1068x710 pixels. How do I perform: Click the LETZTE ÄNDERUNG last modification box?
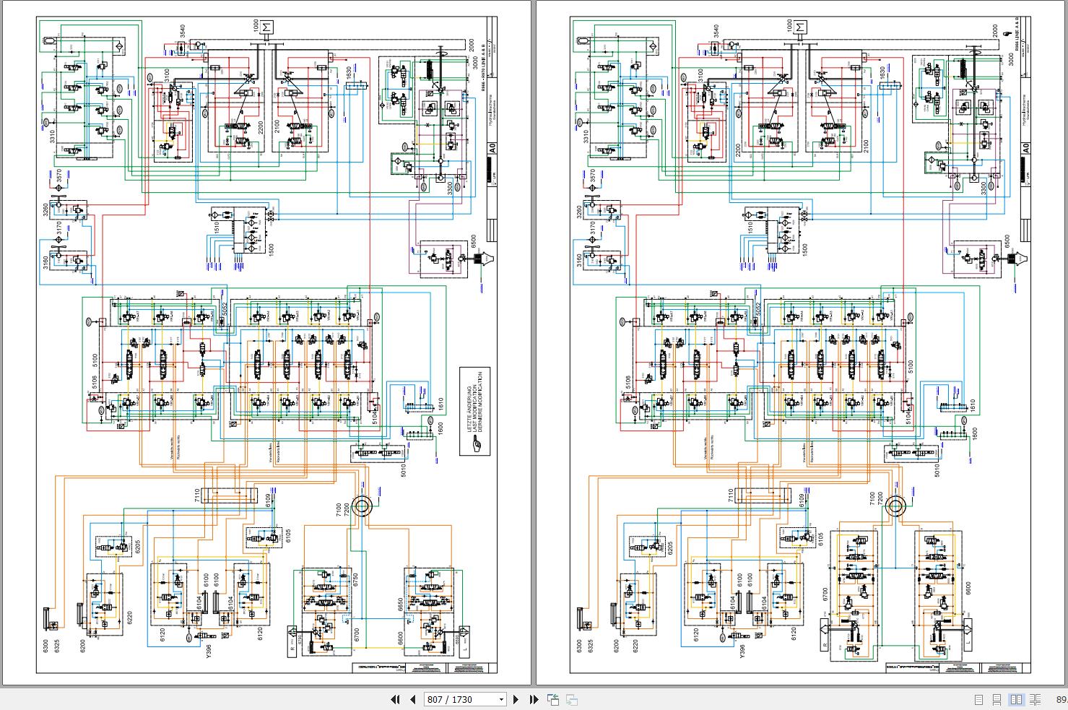pos(475,412)
